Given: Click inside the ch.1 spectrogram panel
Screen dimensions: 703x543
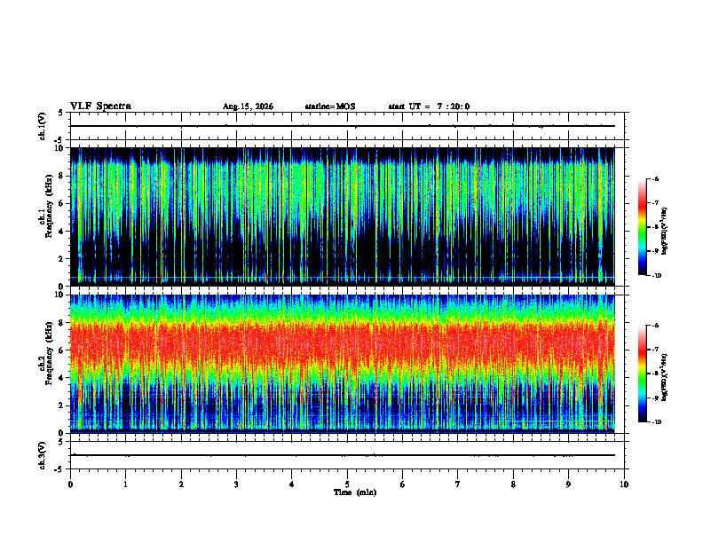Looking at the screenshot, I should [343, 216].
